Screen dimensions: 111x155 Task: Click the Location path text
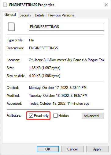67,60
